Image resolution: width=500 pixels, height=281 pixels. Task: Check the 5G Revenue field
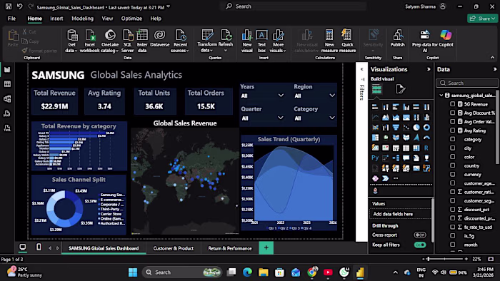(x=452, y=104)
